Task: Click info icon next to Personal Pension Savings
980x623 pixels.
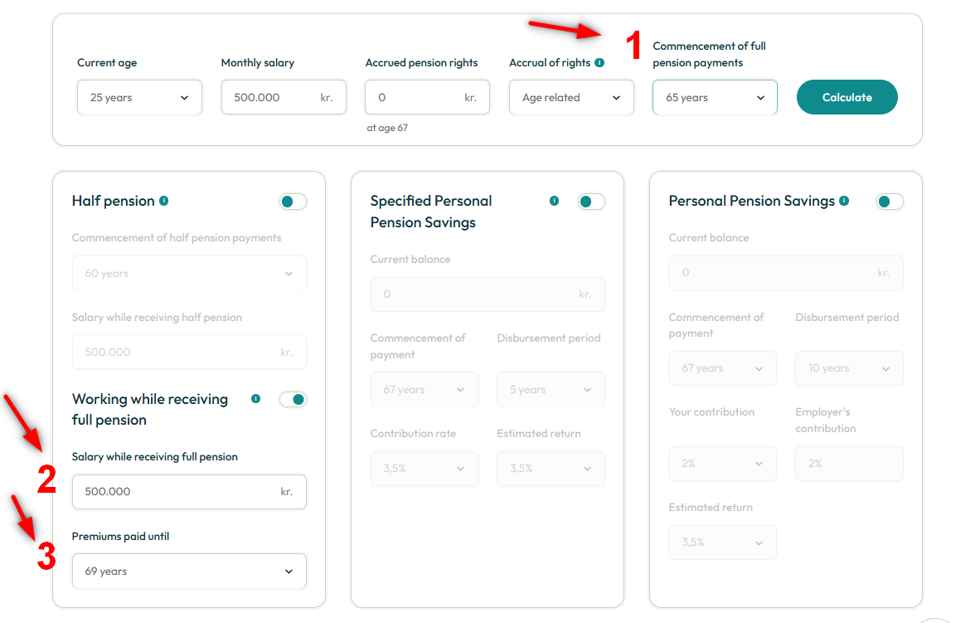Action: (844, 201)
